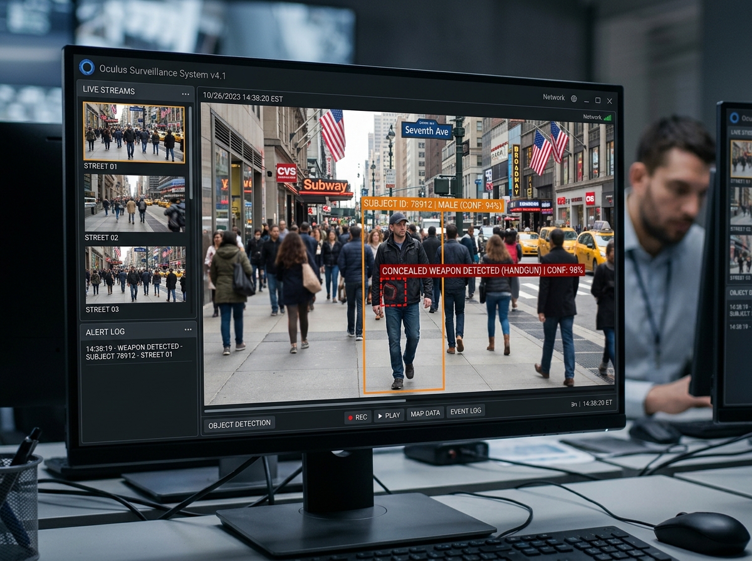Screen dimensions: 752x561
Task: Open the Live Streams panel options menu
Action: (x=185, y=94)
